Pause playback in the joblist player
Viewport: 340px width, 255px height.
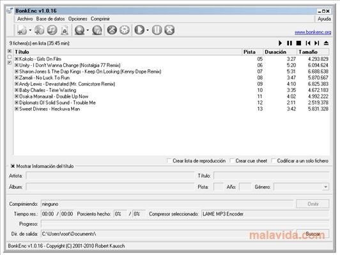pyautogui.click(x=290, y=43)
